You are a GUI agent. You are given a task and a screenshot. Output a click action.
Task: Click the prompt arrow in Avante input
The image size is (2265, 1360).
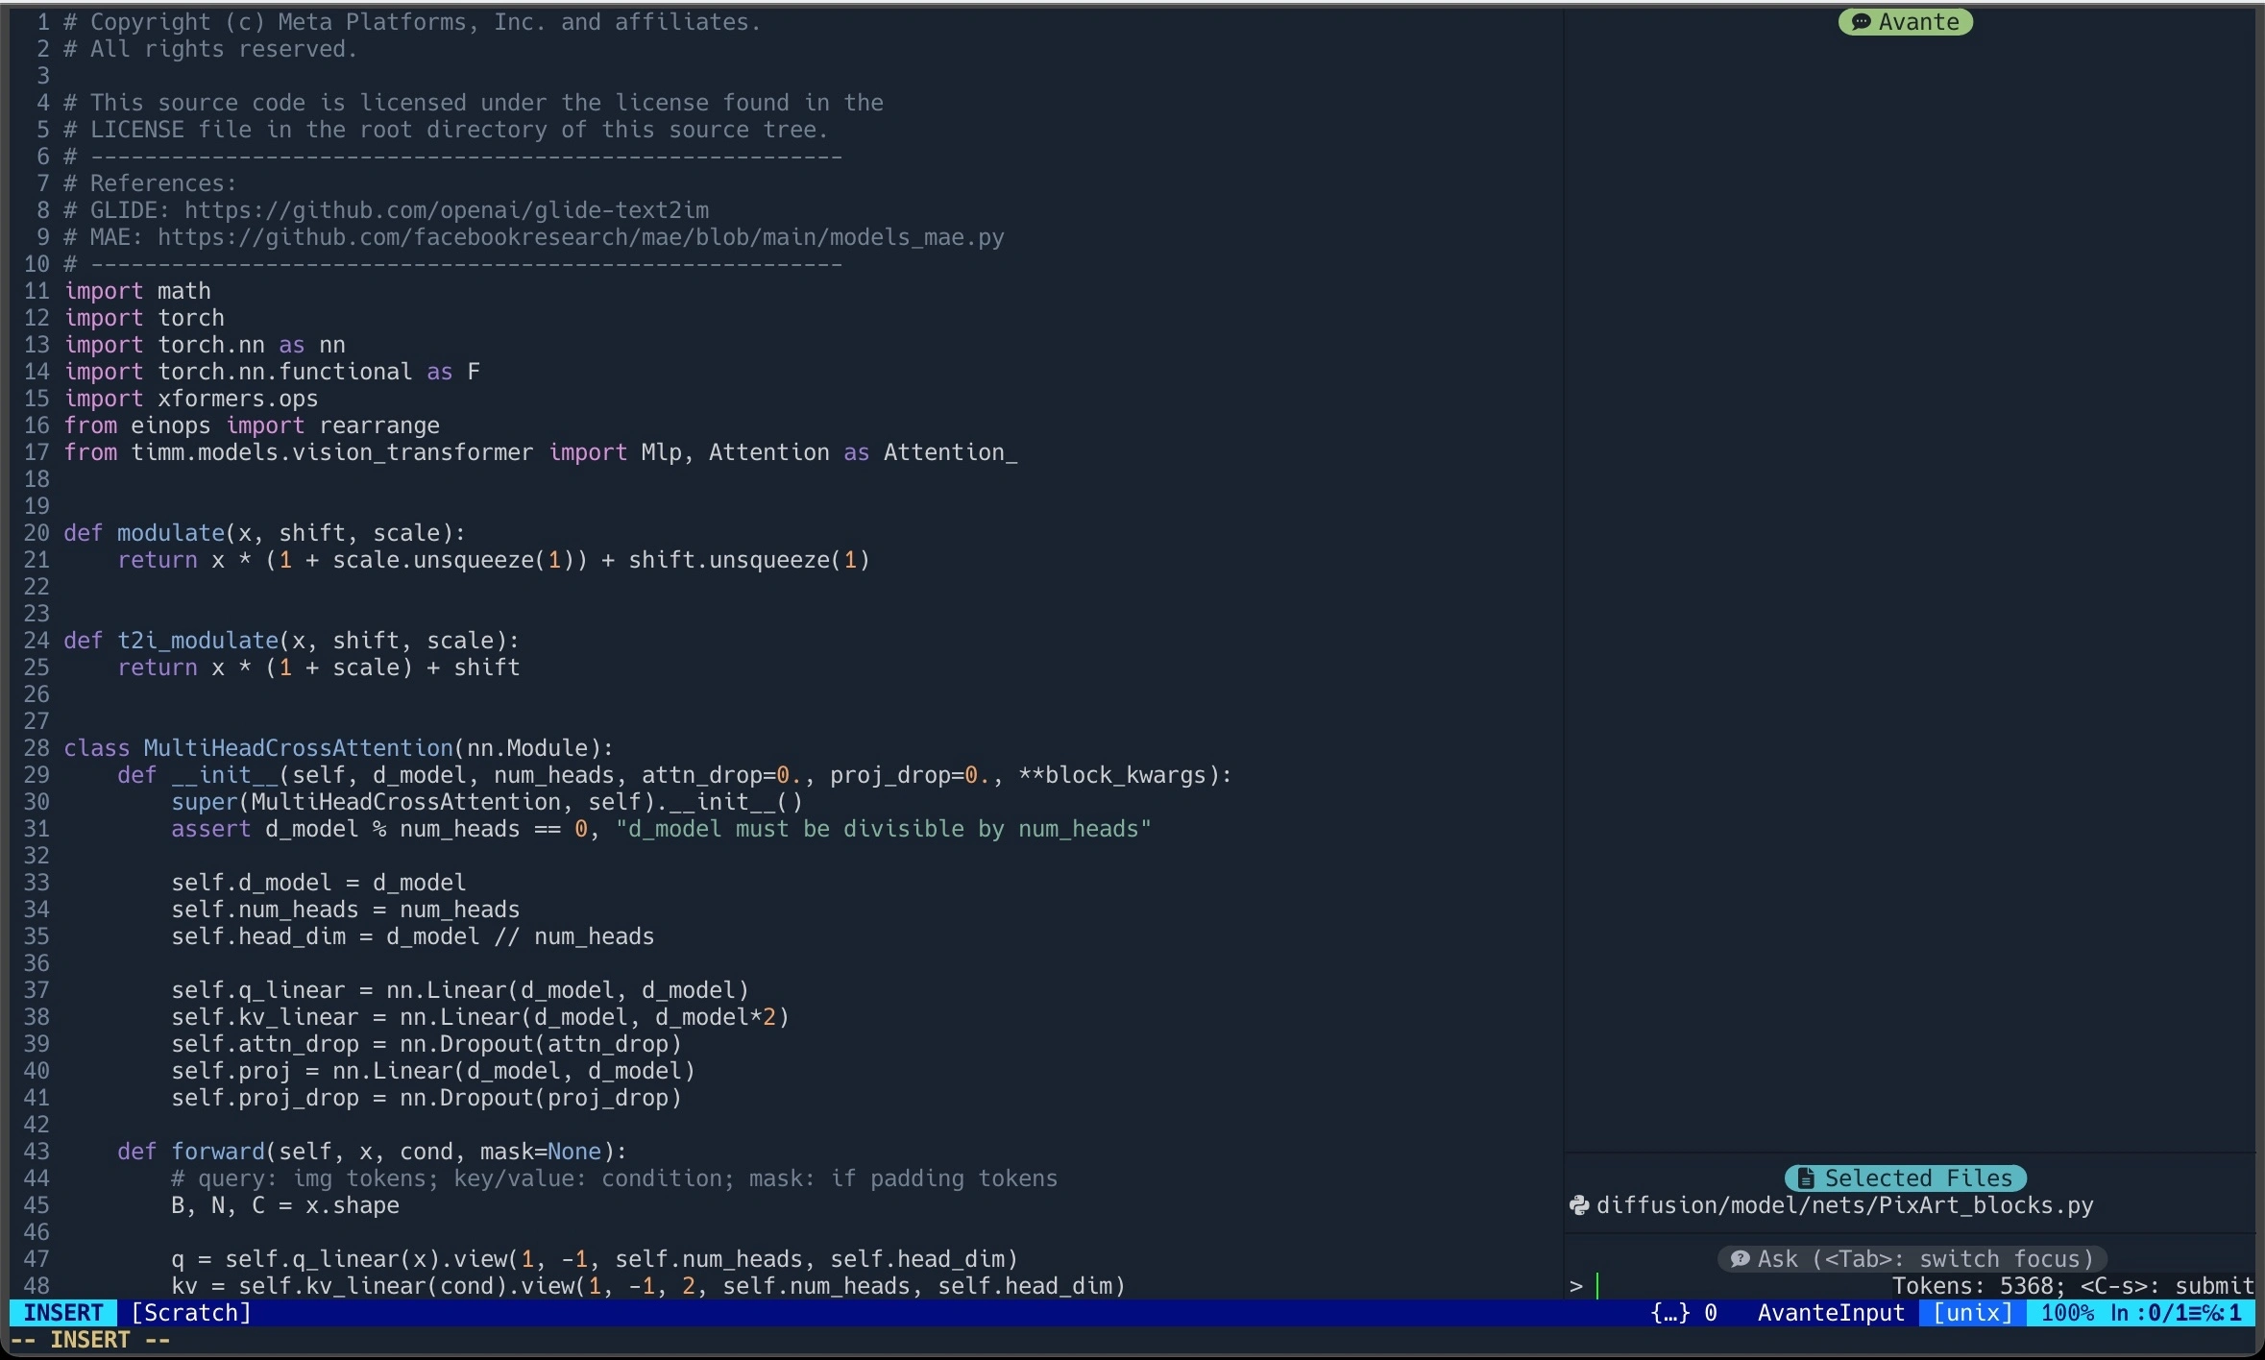(x=1575, y=1286)
